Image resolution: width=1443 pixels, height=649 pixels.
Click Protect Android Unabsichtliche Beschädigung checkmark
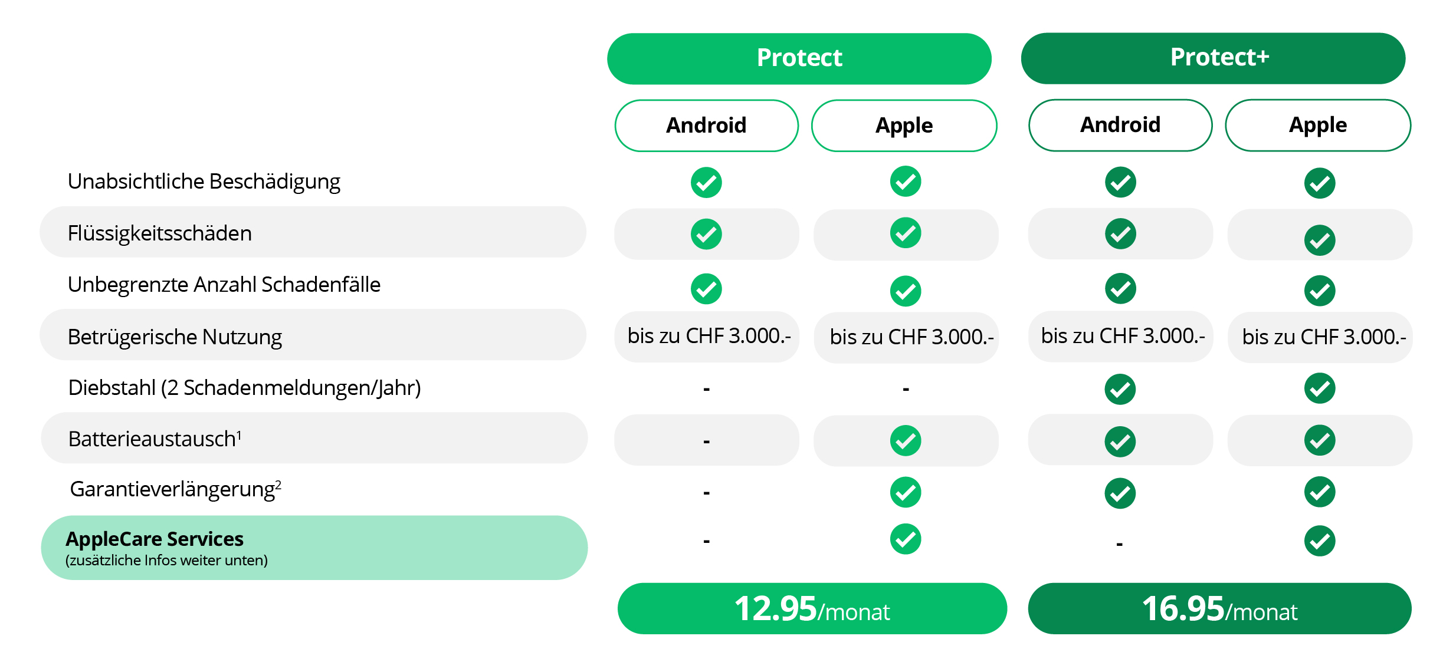(706, 183)
